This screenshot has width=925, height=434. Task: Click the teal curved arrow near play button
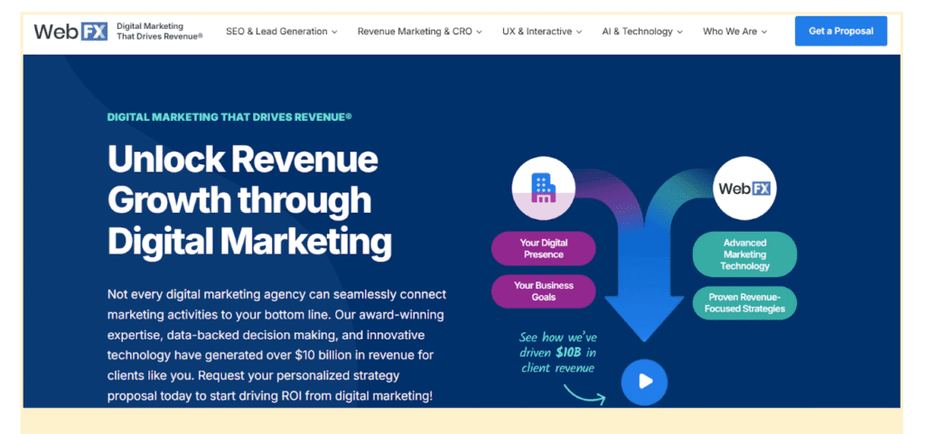click(584, 392)
